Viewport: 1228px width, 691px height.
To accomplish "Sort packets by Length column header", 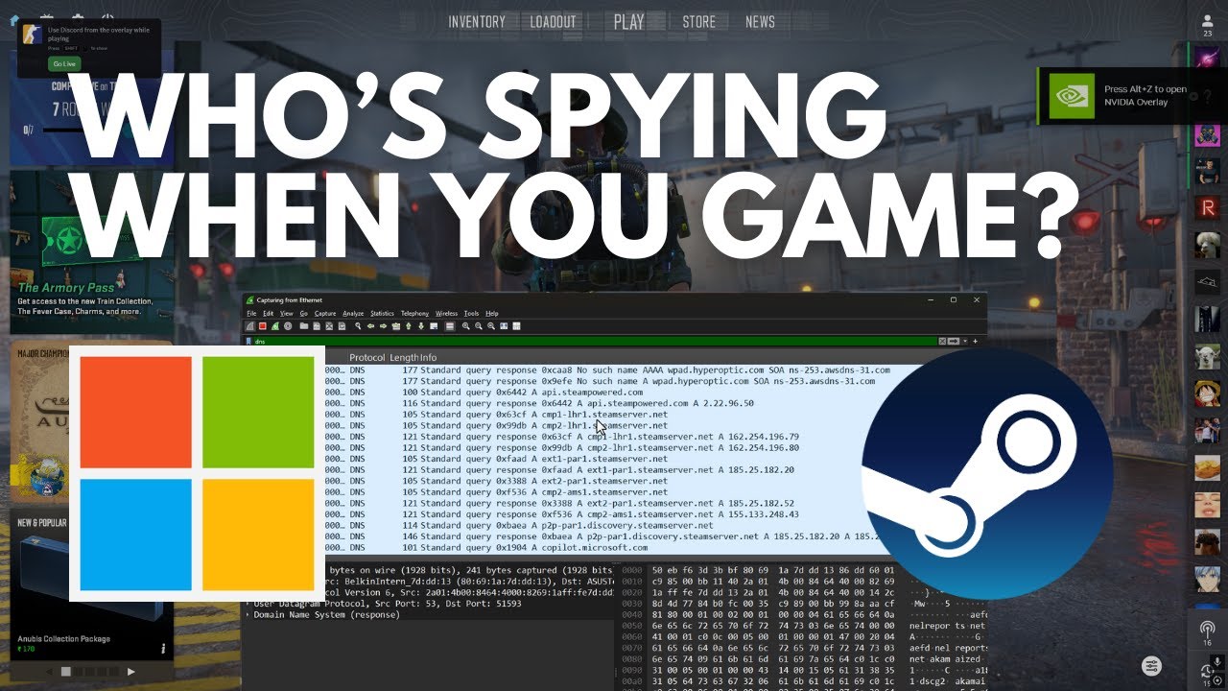I will (x=403, y=357).
